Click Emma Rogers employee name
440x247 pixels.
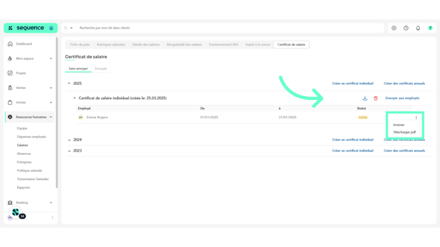tap(97, 117)
